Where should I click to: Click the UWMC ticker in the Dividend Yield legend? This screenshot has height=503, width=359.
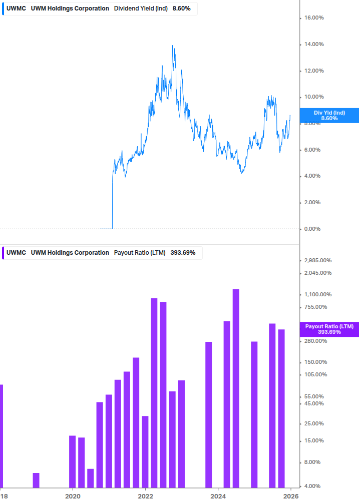coord(16,9)
